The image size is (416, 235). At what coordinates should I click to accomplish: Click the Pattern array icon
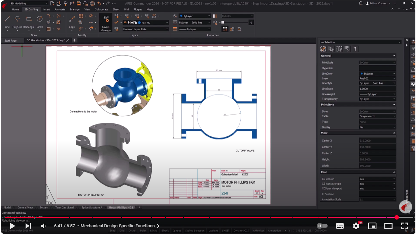81,16
